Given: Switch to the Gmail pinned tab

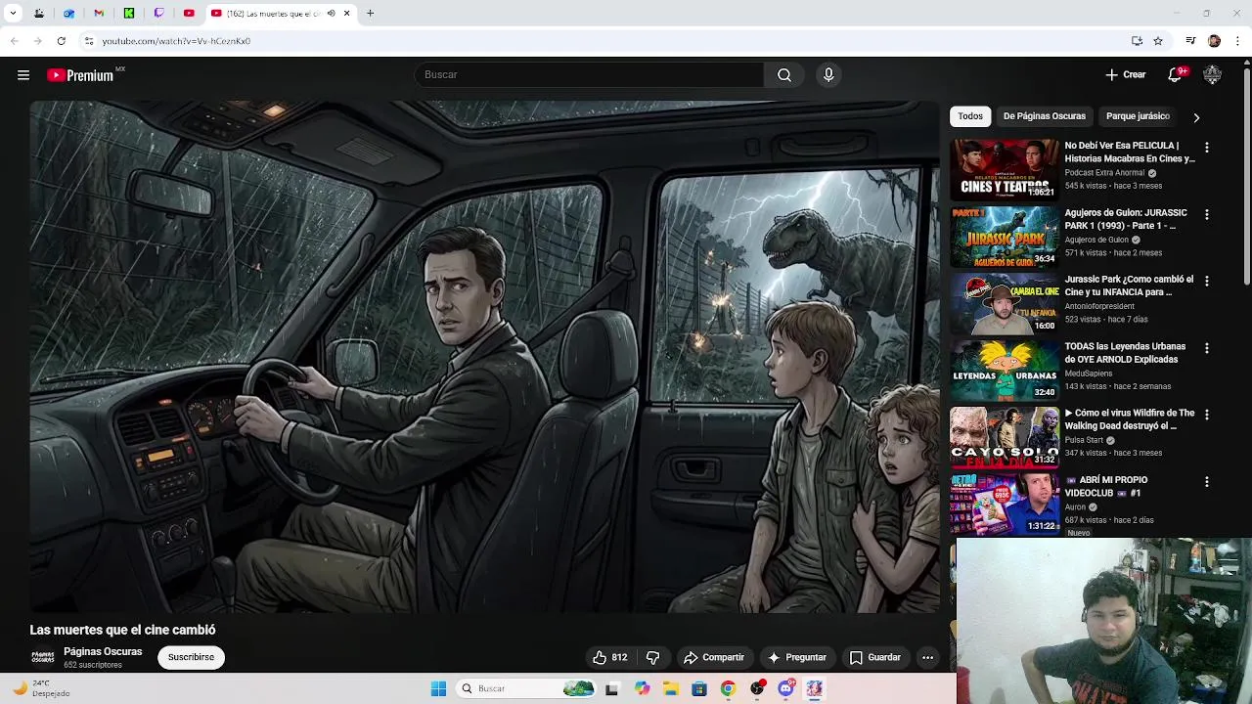Looking at the screenshot, I should 99,14.
